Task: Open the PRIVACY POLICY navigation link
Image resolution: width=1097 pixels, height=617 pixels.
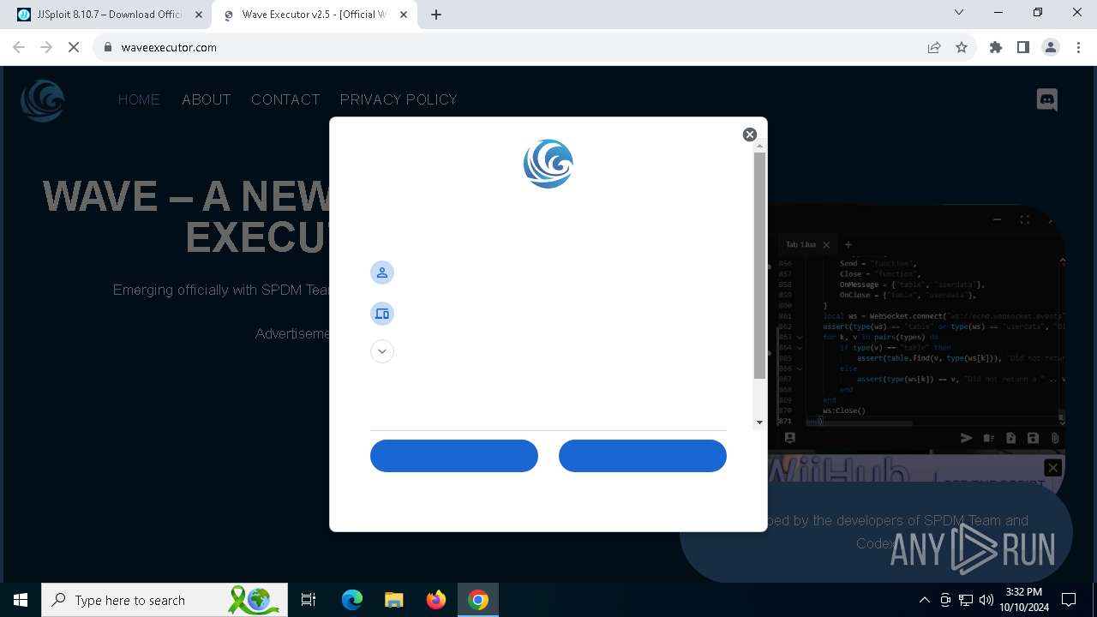Action: point(399,99)
